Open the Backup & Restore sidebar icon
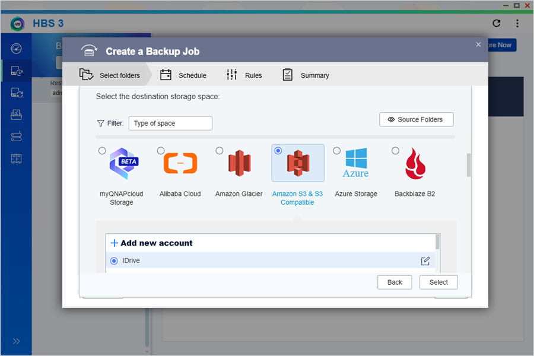 click(17, 71)
